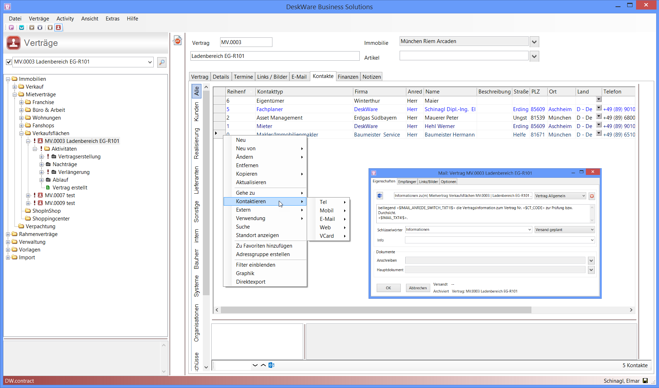Expand the Rahmenverträge tree node
Screen dimensions: 659x388
point(8,234)
